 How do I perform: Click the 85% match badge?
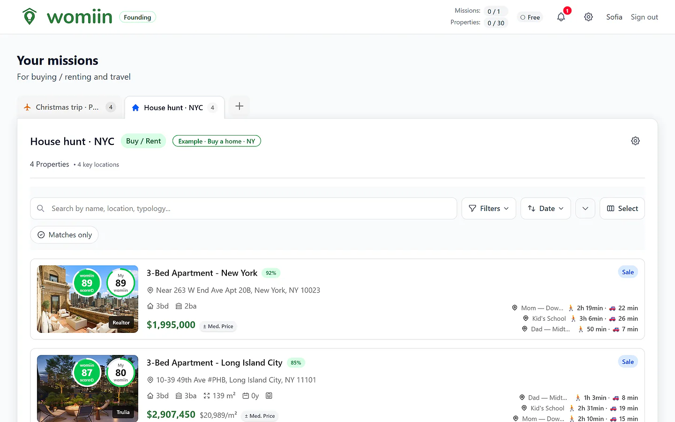[296, 362]
